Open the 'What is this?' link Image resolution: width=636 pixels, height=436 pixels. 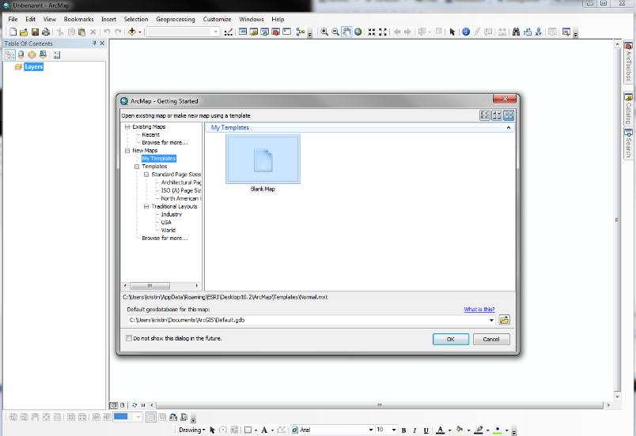coord(479,310)
